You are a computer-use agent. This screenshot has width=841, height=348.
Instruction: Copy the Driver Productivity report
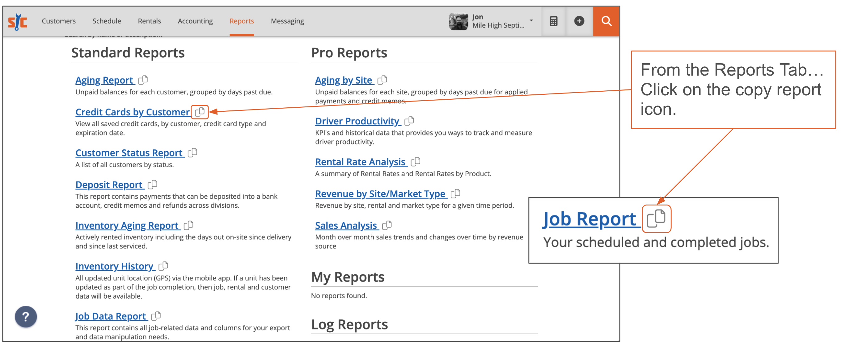410,121
